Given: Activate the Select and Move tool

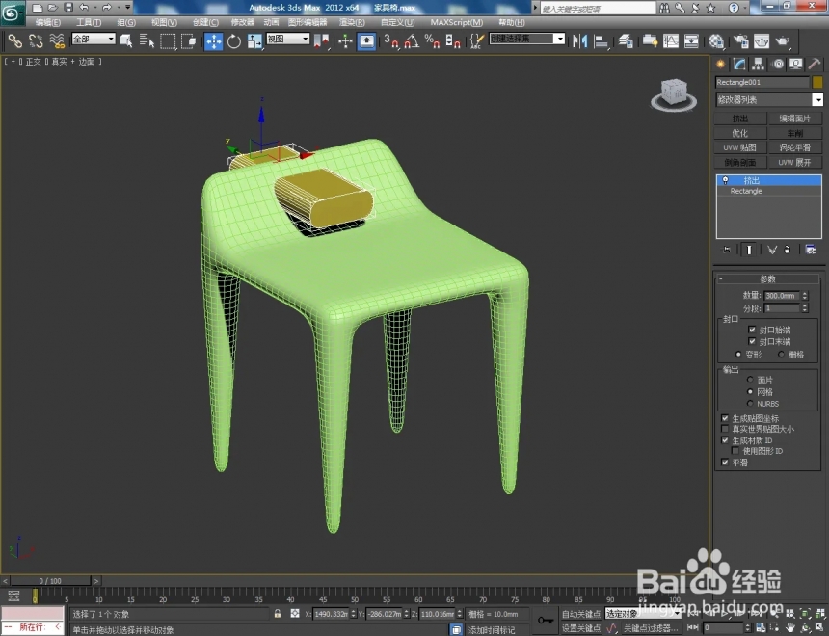Looking at the screenshot, I should tap(213, 41).
